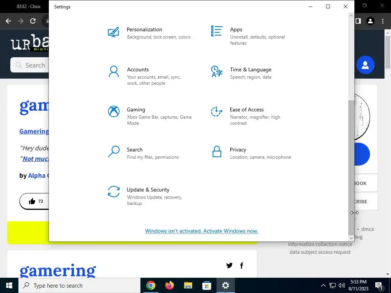Screen dimensions: 391x293
Task: Open the notification center icon
Action: click(379, 286)
